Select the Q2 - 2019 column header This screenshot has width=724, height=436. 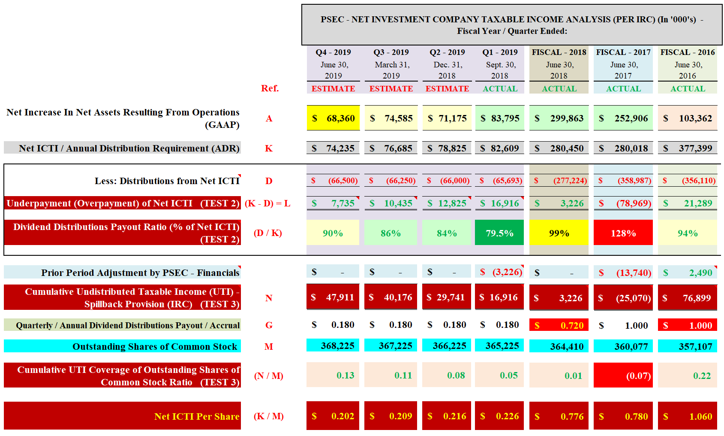pyautogui.click(x=447, y=52)
